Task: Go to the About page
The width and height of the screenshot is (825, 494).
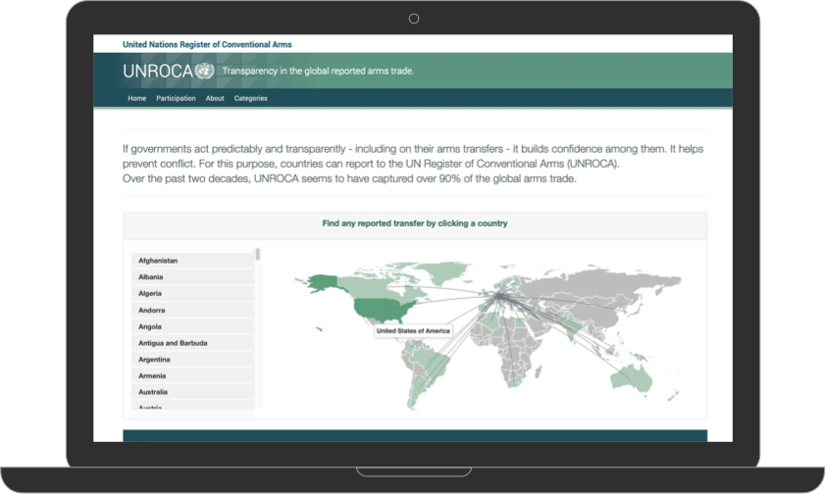Action: pos(215,98)
